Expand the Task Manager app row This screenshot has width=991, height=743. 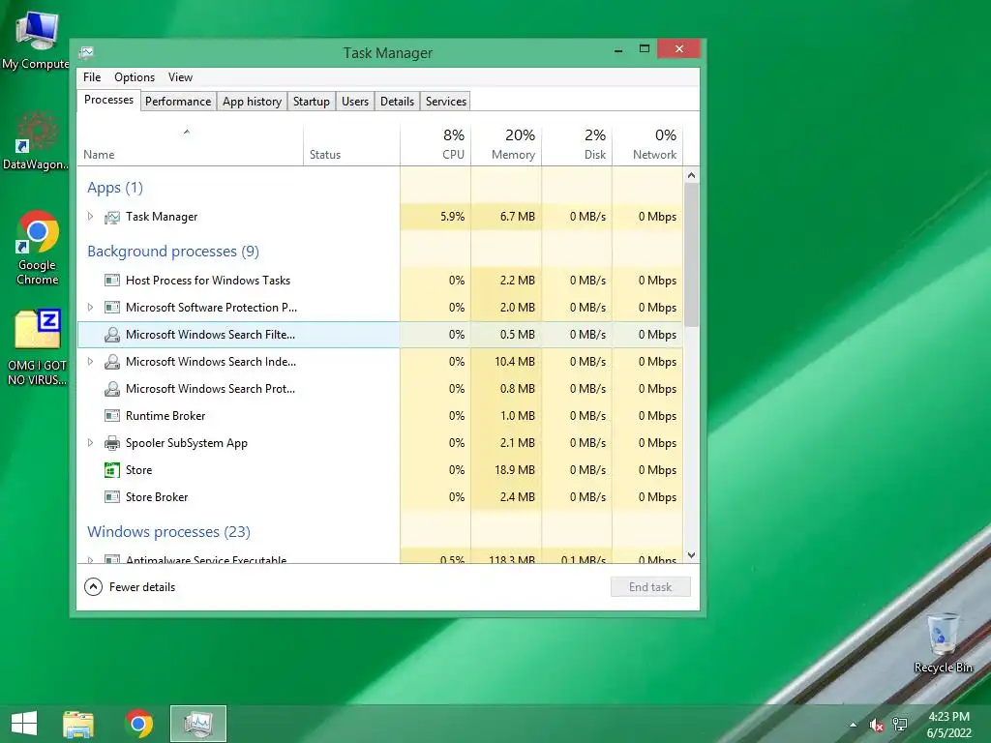pos(90,217)
